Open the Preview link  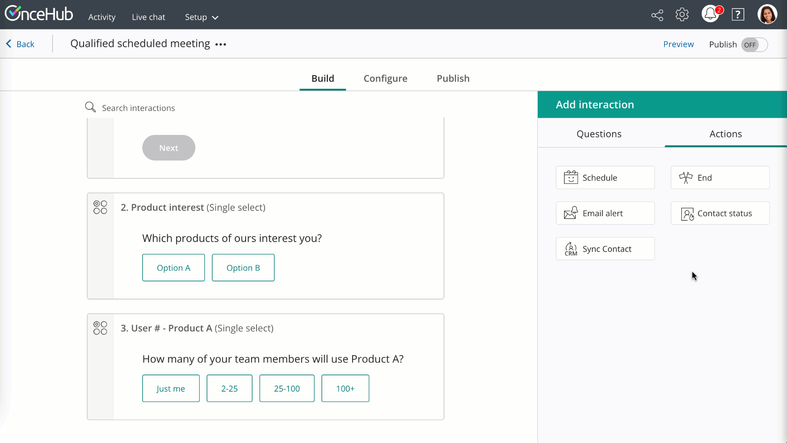pyautogui.click(x=678, y=44)
